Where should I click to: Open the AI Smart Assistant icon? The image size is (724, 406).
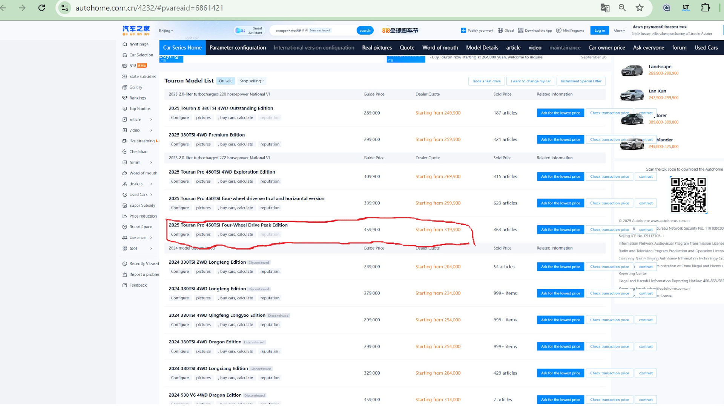point(240,31)
